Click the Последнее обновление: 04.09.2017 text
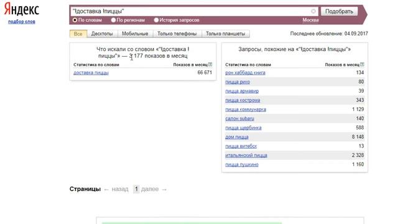The height and width of the screenshot is (224, 398). click(329, 34)
